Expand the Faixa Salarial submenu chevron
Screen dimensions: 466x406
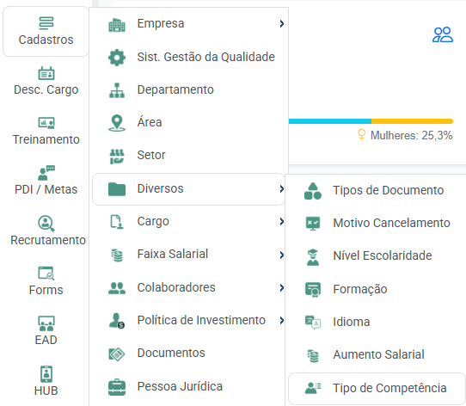(x=282, y=255)
